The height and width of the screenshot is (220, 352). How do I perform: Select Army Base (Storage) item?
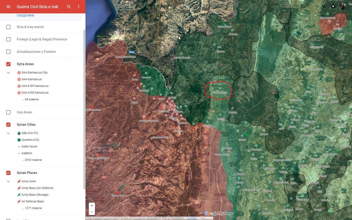click(x=35, y=195)
